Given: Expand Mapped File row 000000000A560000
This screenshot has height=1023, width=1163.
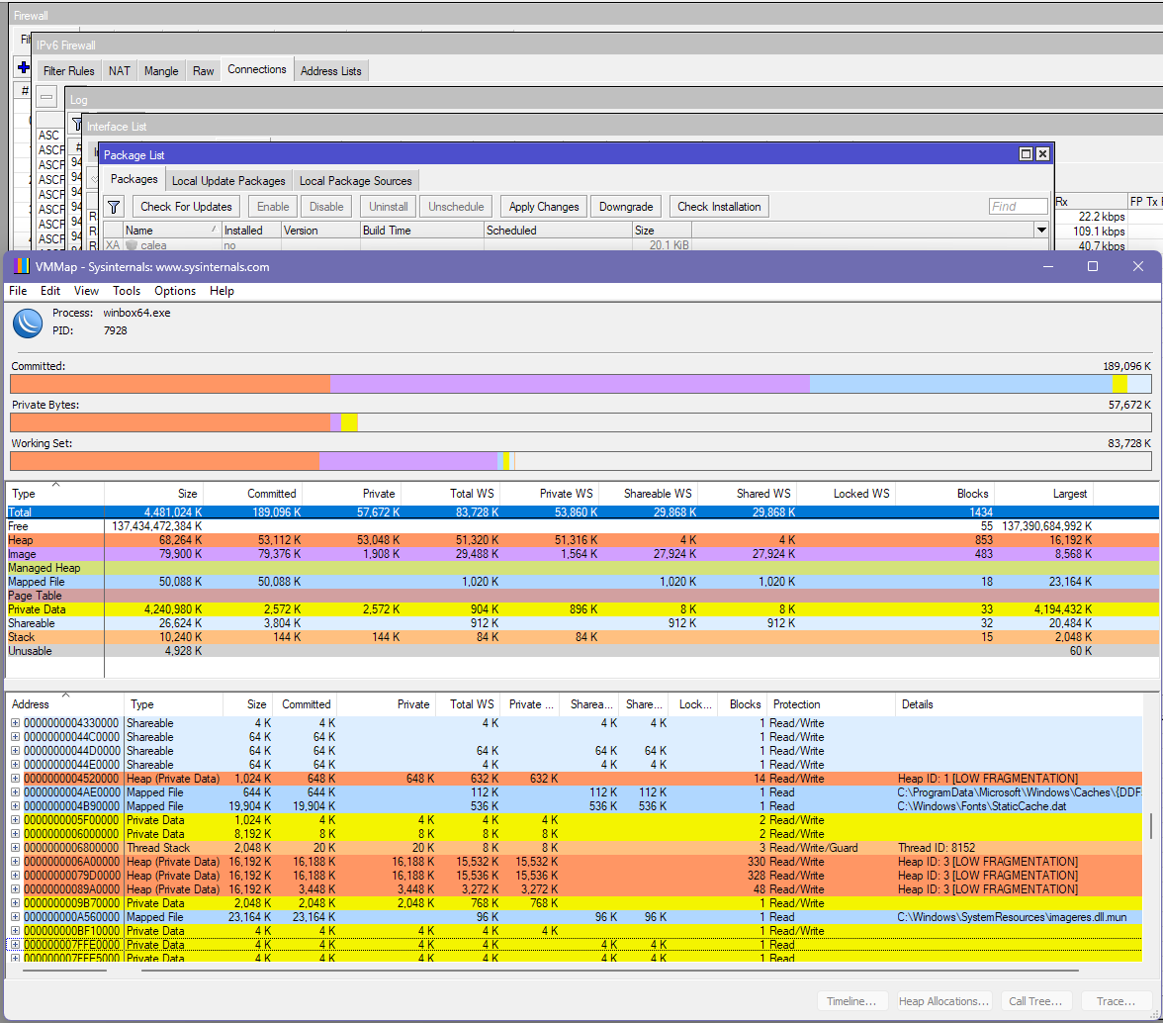Looking at the screenshot, I should pyautogui.click(x=15, y=917).
